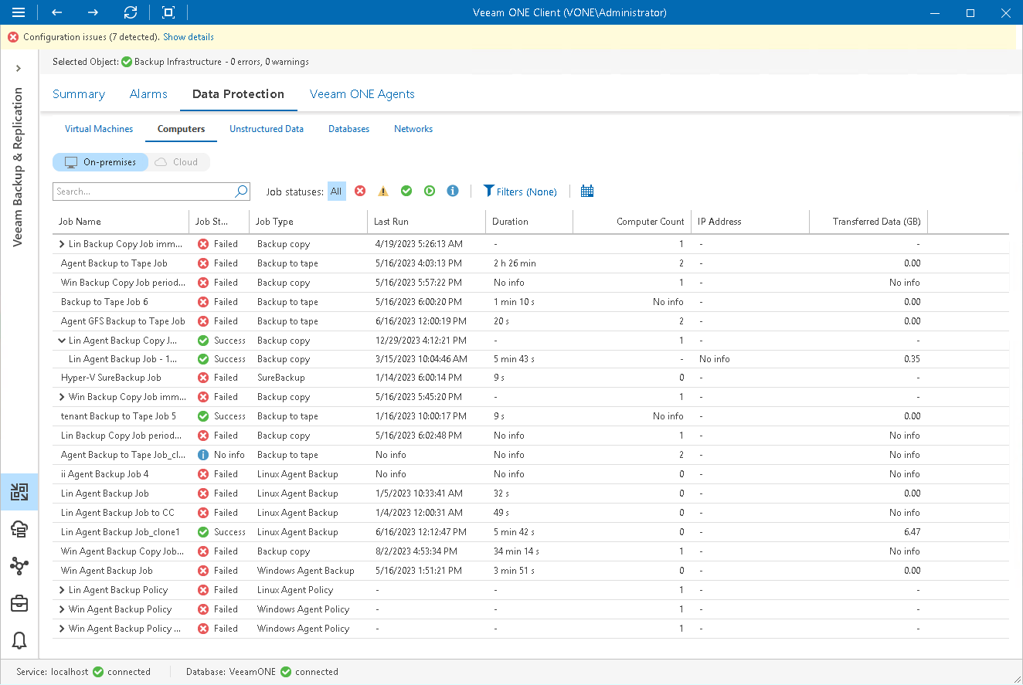Image resolution: width=1023 pixels, height=685 pixels.
Task: Click the green service connected icon in status bar
Action: pyautogui.click(x=98, y=672)
